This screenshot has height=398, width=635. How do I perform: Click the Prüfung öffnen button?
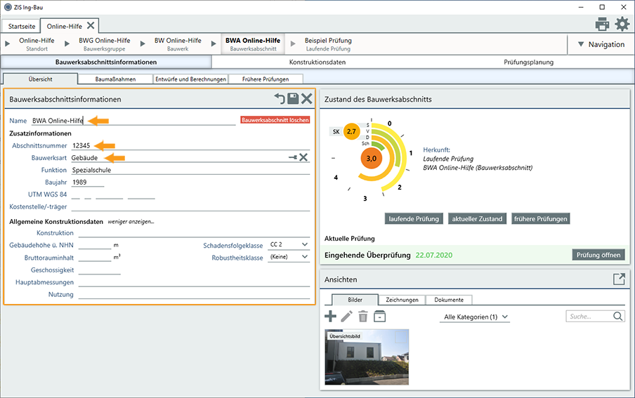(x=598, y=255)
